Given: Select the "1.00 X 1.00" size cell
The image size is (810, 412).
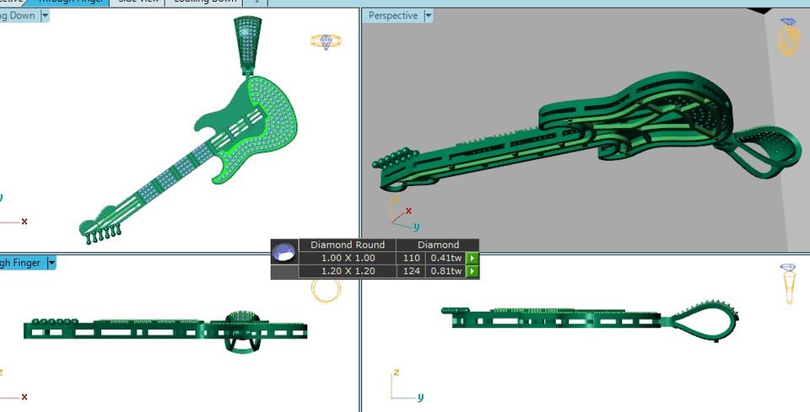Looking at the screenshot, I should (348, 258).
